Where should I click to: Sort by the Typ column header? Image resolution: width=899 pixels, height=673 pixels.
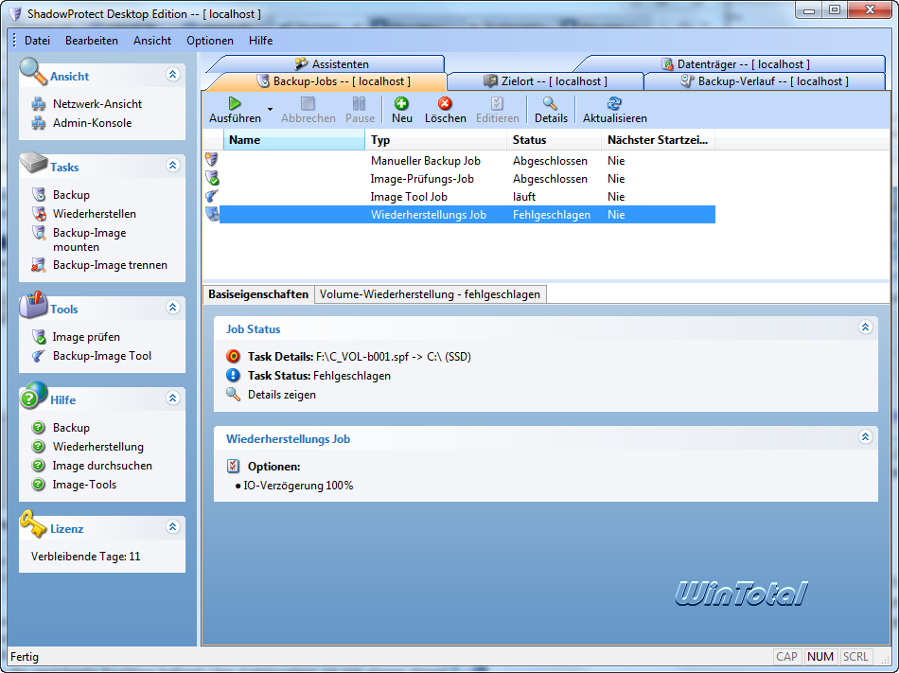click(x=435, y=140)
